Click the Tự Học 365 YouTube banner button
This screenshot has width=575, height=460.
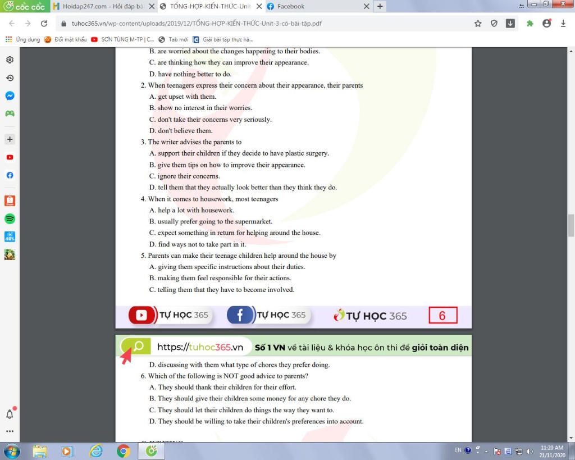170,315
